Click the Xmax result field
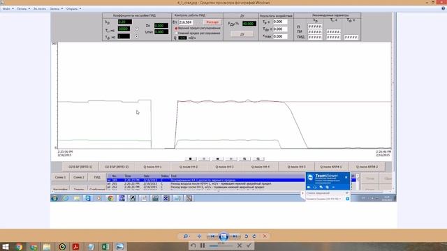 (280, 36)
